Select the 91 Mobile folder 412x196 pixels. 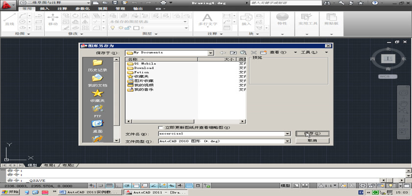point(142,64)
